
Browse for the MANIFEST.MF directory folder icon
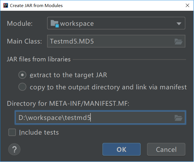178,118
